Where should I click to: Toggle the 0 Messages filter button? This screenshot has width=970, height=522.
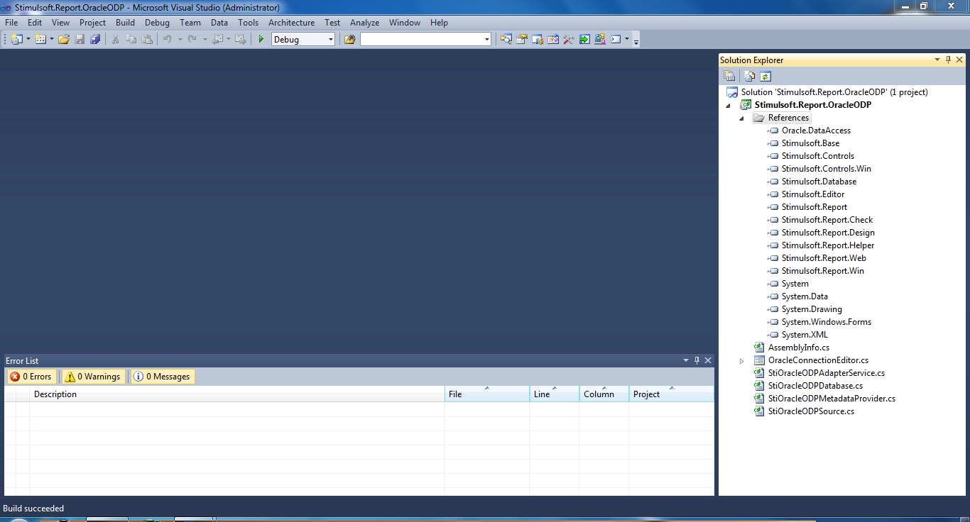(162, 377)
